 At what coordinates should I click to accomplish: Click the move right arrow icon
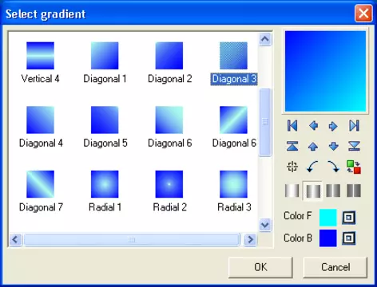click(x=333, y=126)
